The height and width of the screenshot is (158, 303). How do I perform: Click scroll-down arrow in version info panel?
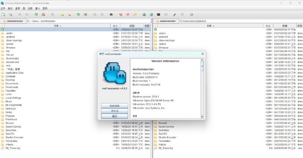click(202, 117)
